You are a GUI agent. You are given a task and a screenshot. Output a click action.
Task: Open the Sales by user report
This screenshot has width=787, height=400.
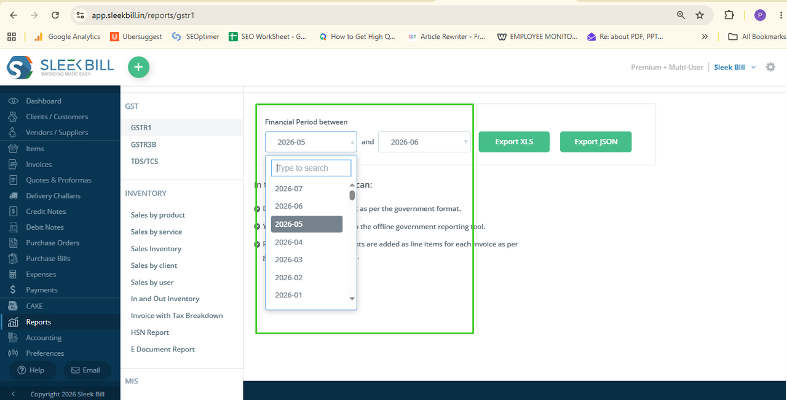tap(152, 283)
